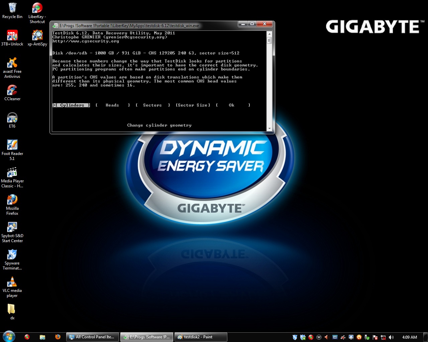The height and width of the screenshot is (342, 428).
Task: Select the Spybot-S&D Start Center icon
Action: click(x=12, y=232)
